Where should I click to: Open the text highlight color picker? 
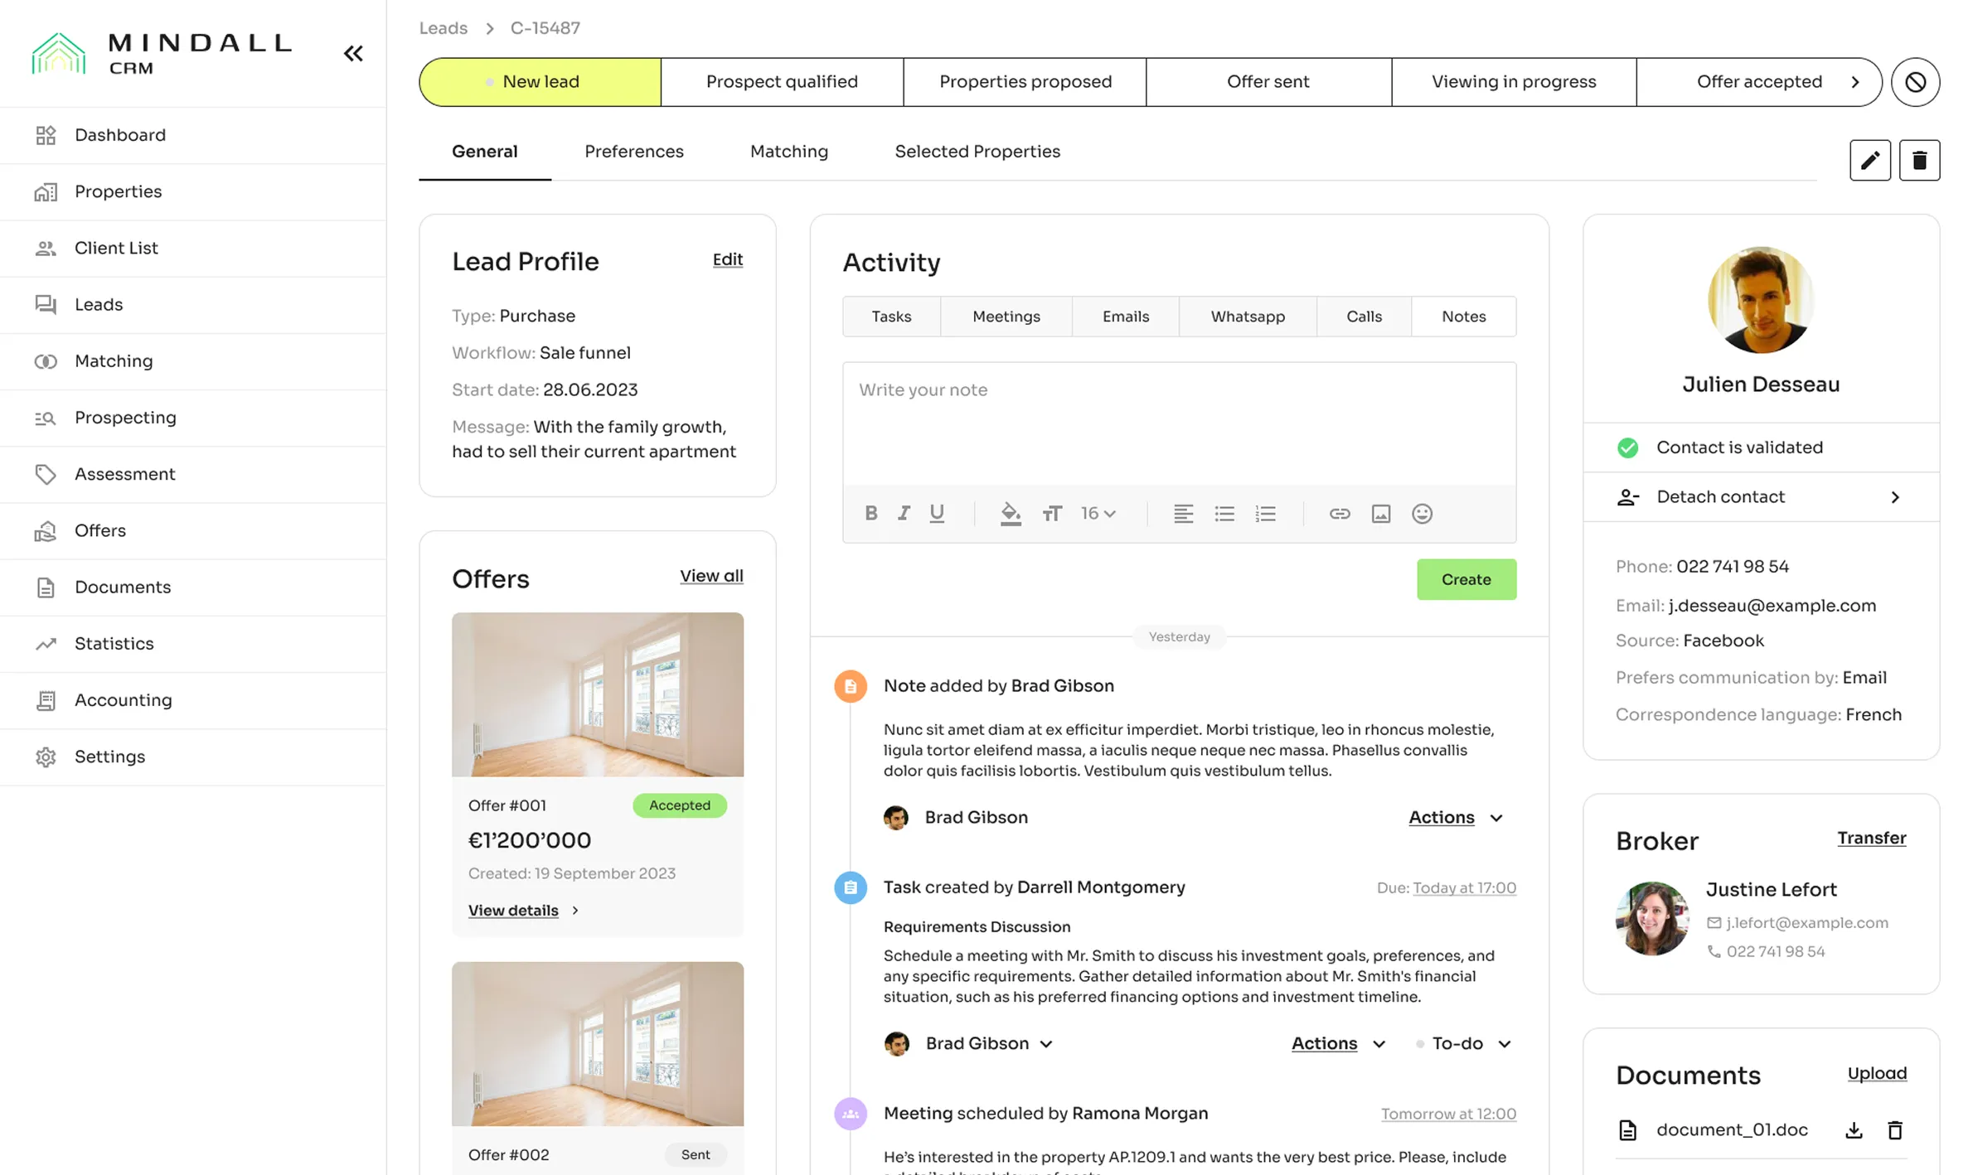pos(1010,514)
